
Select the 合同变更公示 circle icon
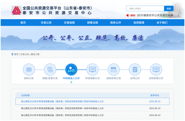click(156, 70)
